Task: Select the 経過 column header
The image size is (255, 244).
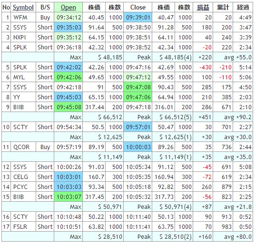Action: (x=243, y=7)
